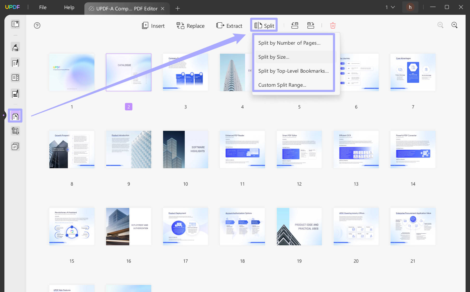This screenshot has width=470, height=292.
Task: Delete the selected page with trash icon
Action: (x=333, y=25)
